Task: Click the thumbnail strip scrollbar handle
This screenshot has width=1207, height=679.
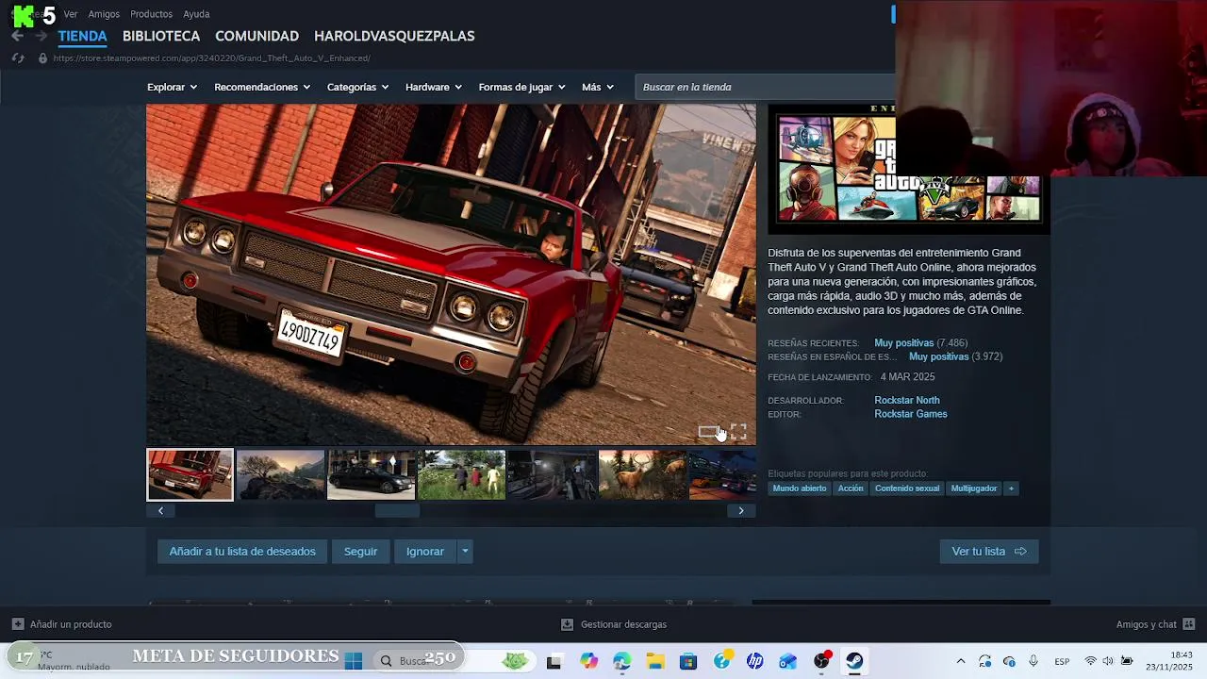Action: point(397,510)
